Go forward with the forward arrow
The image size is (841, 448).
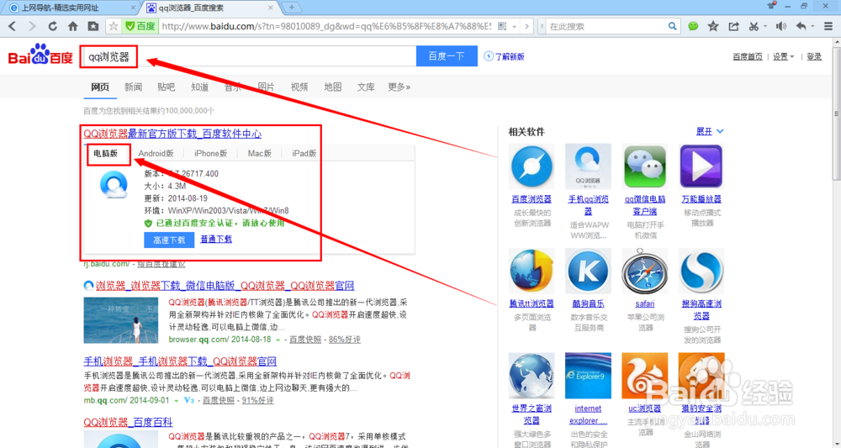point(32,26)
